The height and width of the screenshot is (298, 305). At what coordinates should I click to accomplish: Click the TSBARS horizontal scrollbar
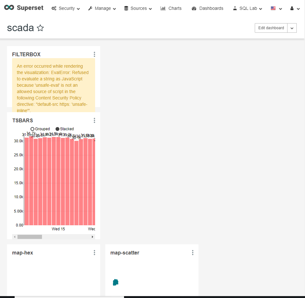(30, 236)
